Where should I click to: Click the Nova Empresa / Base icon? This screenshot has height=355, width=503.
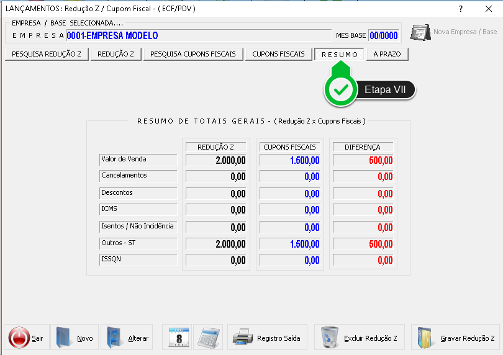coord(421,32)
